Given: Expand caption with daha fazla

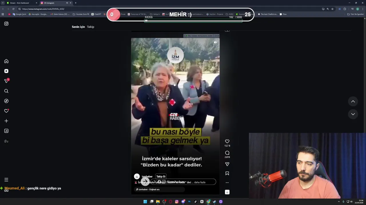Looking at the screenshot, I should [x=200, y=182].
